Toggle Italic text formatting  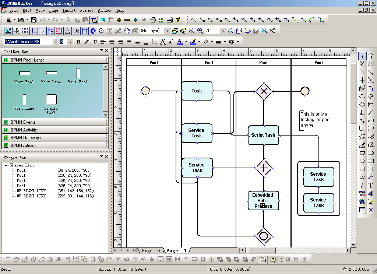tap(87, 42)
